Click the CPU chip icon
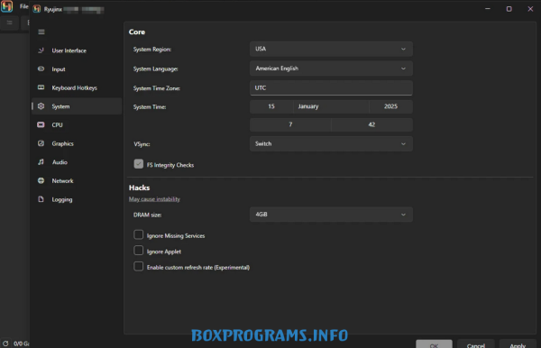Viewport: 541px width, 348px height. pyautogui.click(x=41, y=124)
